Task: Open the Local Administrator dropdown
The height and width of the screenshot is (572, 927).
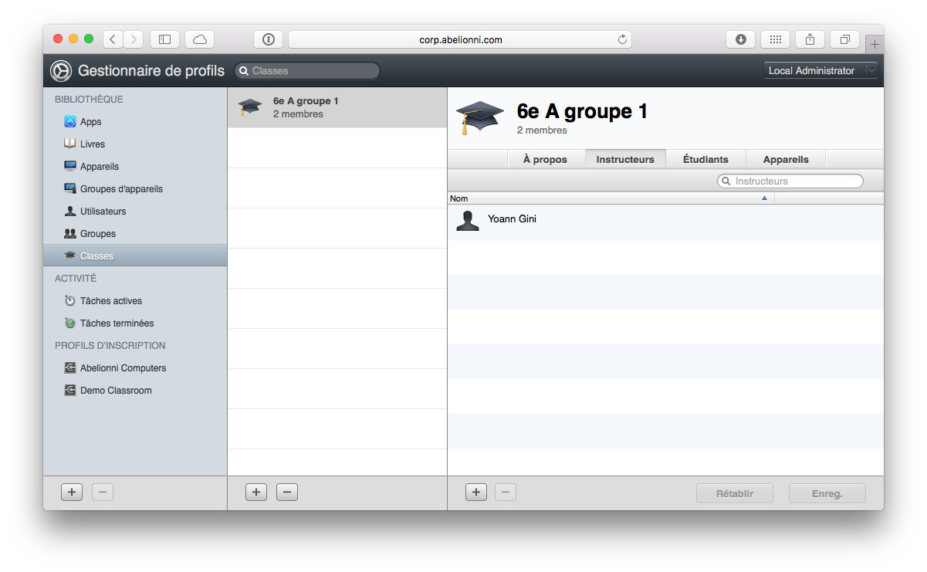Action: coord(820,70)
